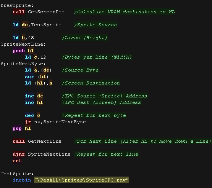Click the highlighted SpriteCPC.raw file path string
The height and width of the screenshot is (188, 212).
click(81, 180)
